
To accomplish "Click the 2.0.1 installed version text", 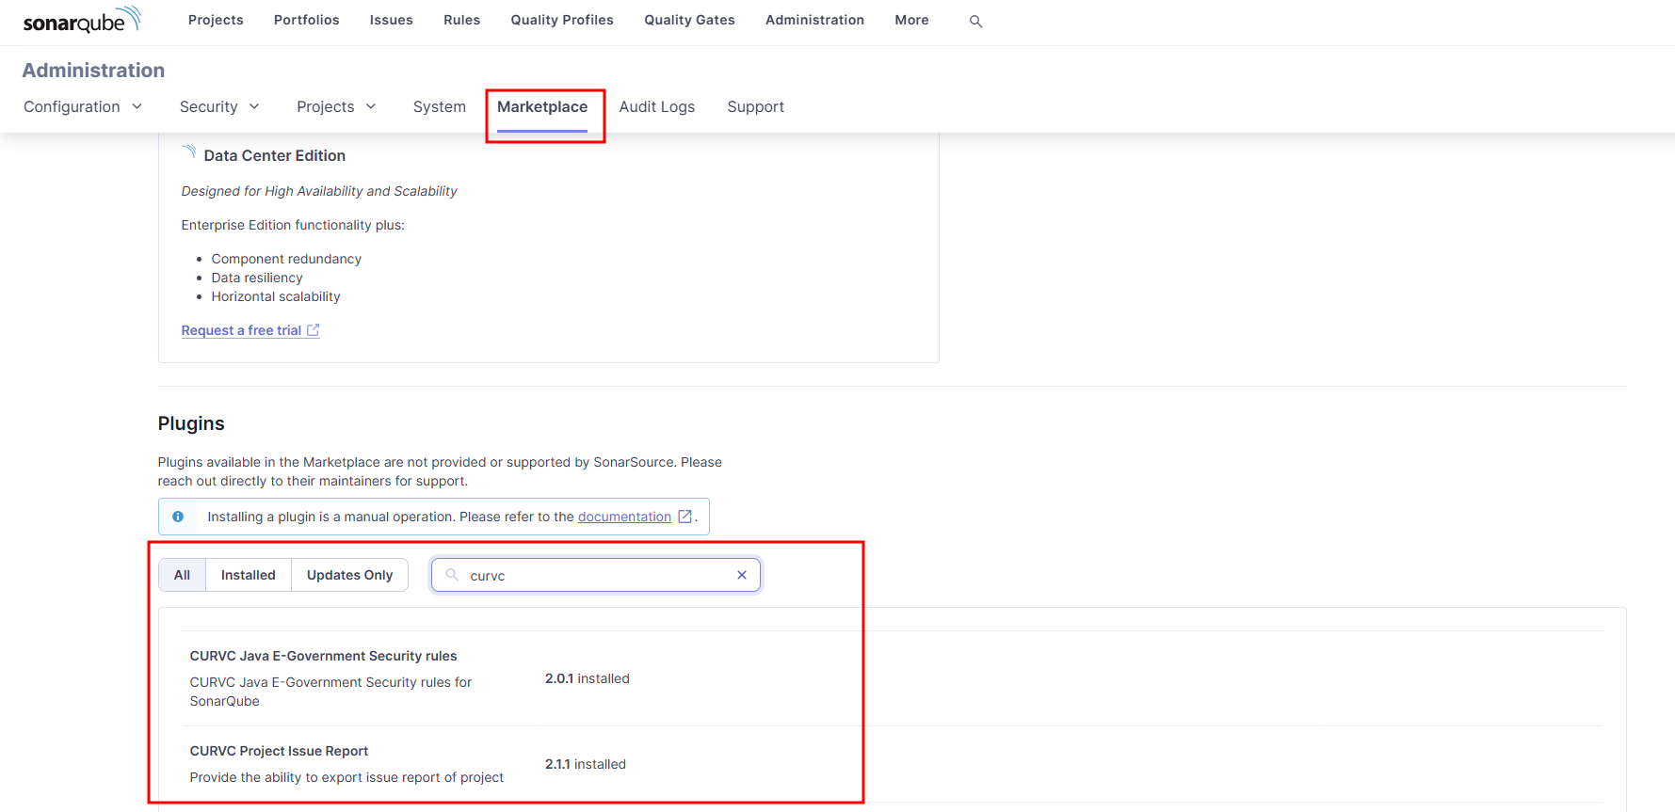I will (588, 678).
